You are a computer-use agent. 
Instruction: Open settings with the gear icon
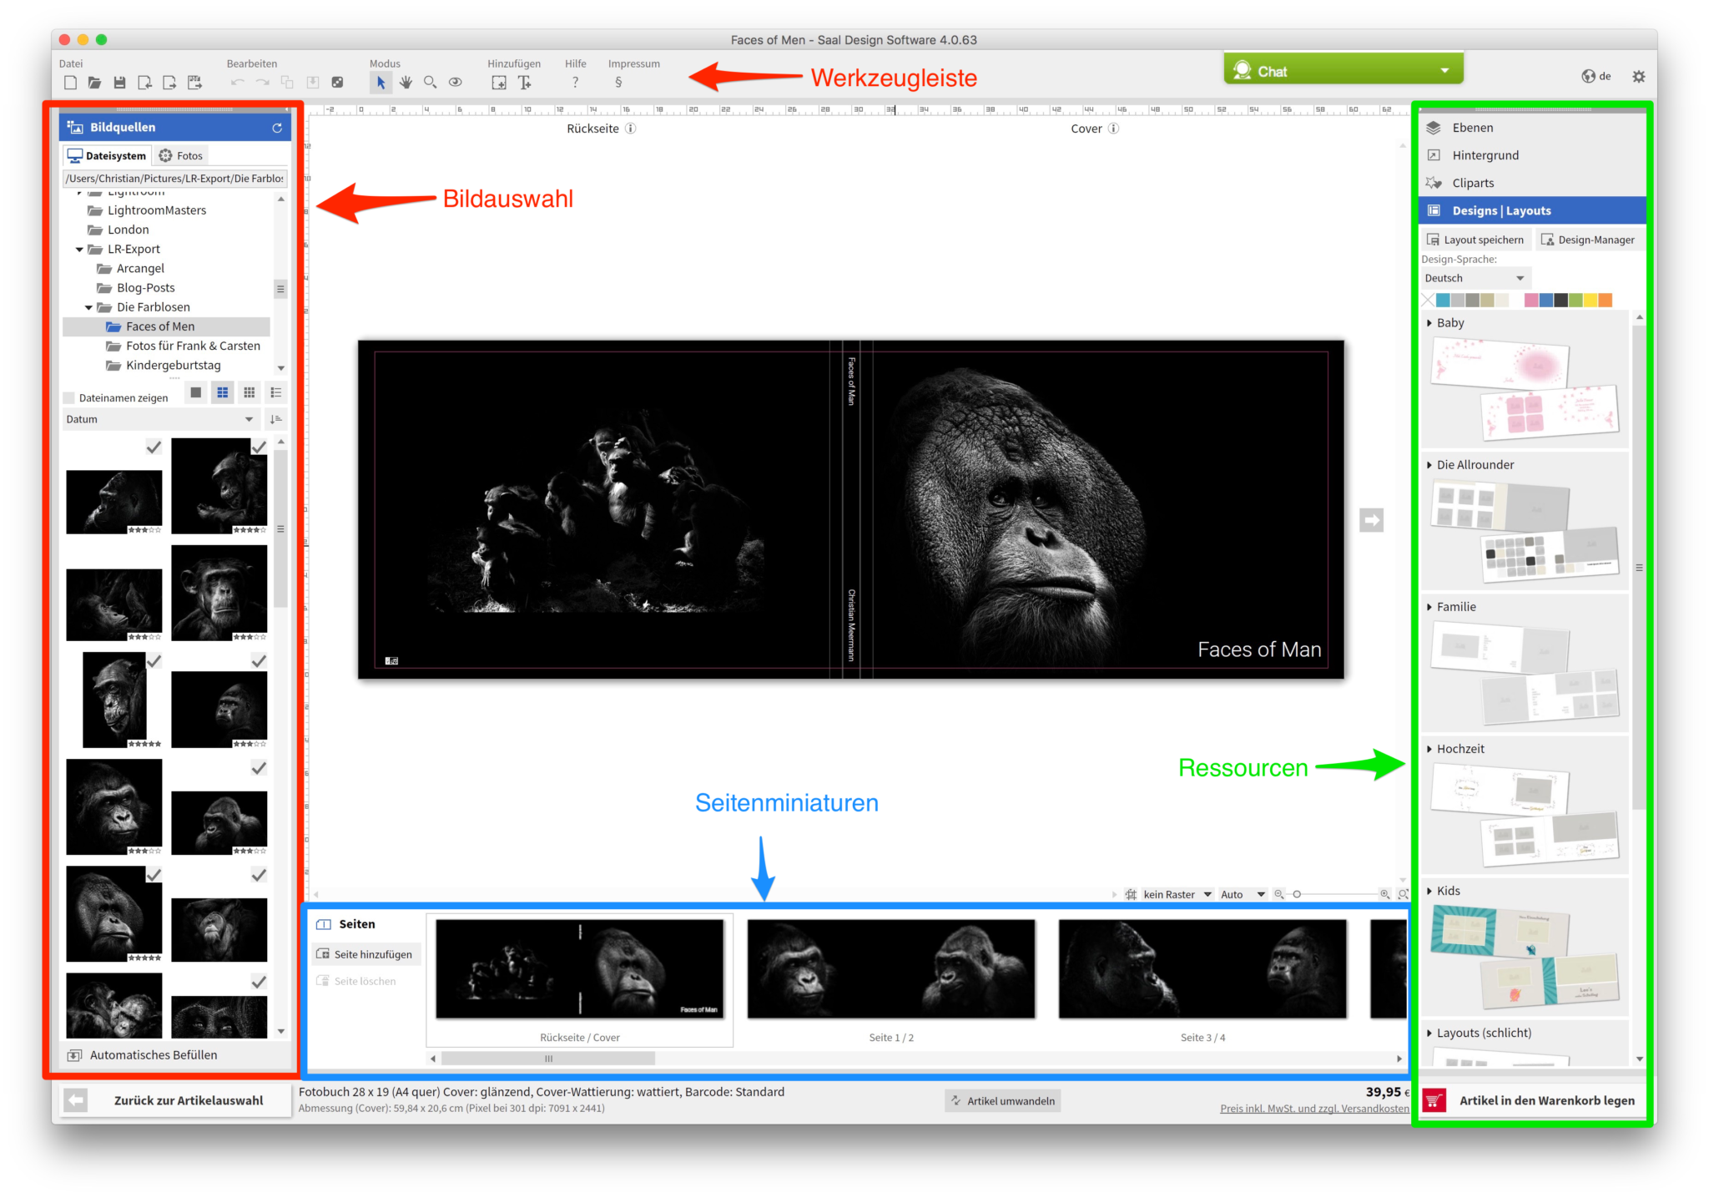[x=1638, y=76]
